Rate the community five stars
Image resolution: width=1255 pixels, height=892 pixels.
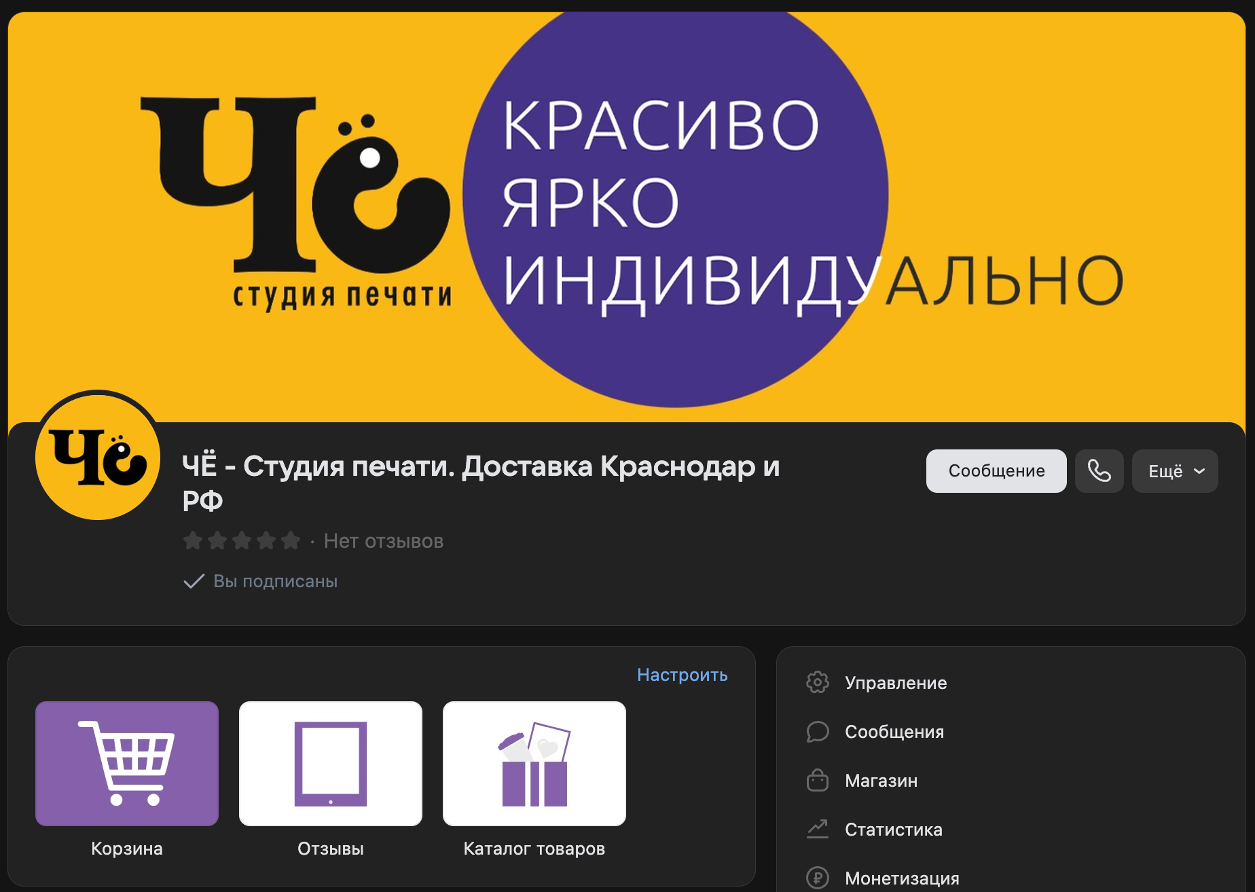[x=292, y=540]
